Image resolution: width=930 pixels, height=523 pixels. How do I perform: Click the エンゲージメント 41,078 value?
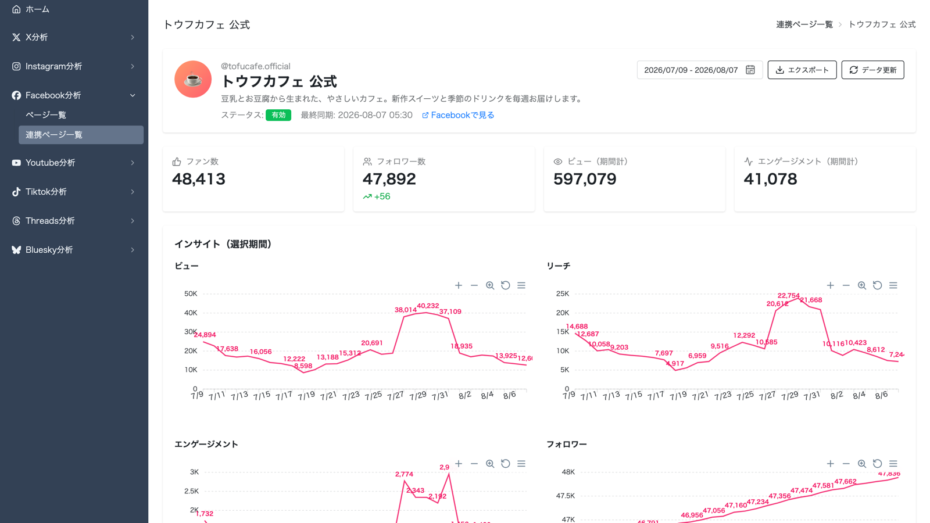click(x=771, y=179)
